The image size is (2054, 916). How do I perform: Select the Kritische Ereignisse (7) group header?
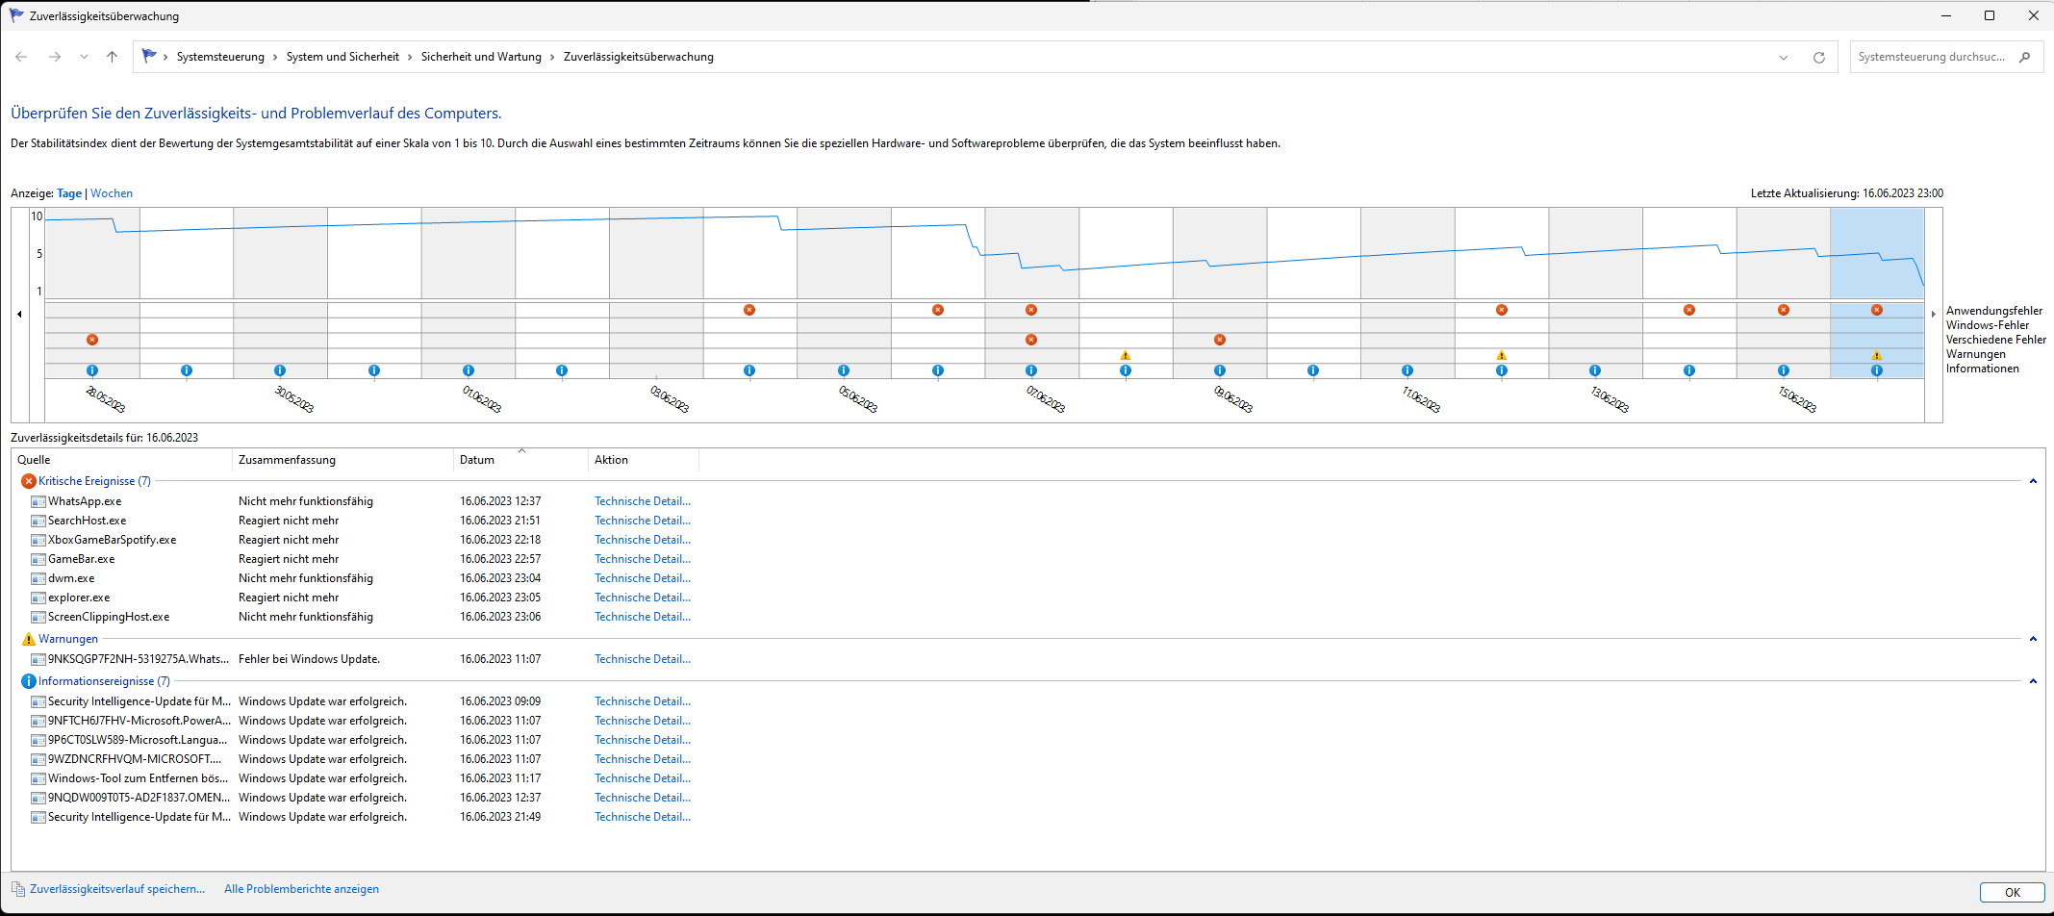pos(94,481)
